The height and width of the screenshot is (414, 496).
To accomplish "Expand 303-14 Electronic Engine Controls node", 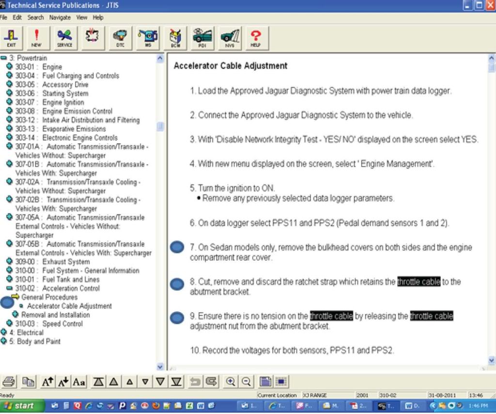I will pyautogui.click(x=10, y=137).
